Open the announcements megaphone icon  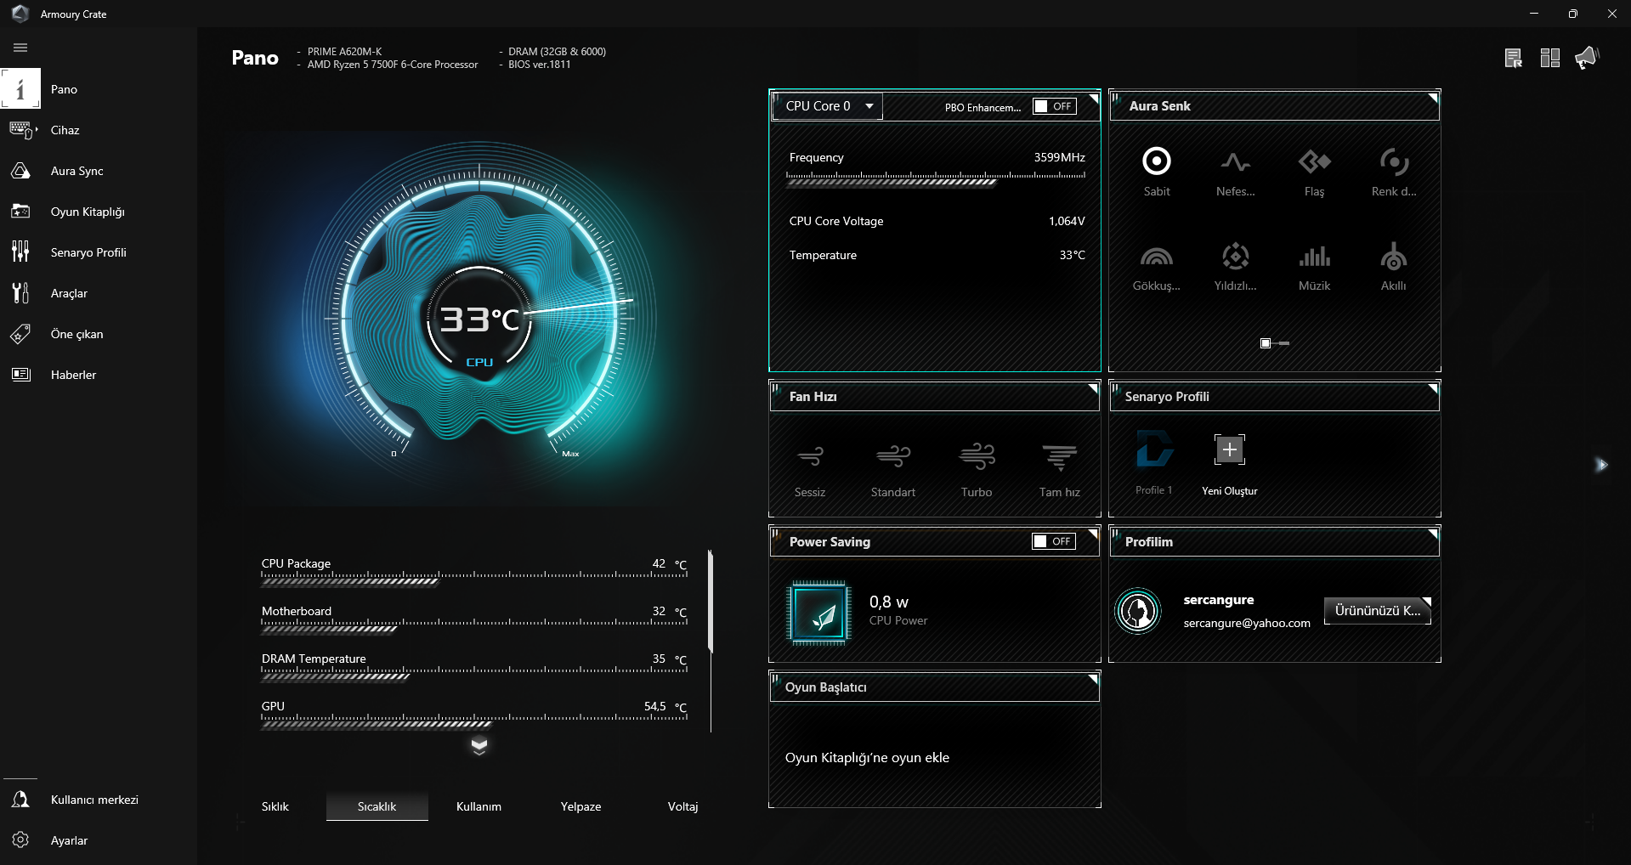(1587, 58)
